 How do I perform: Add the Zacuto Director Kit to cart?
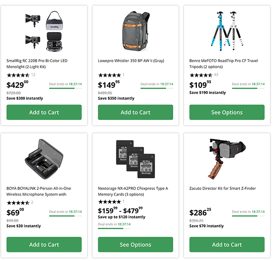pyautogui.click(x=227, y=245)
